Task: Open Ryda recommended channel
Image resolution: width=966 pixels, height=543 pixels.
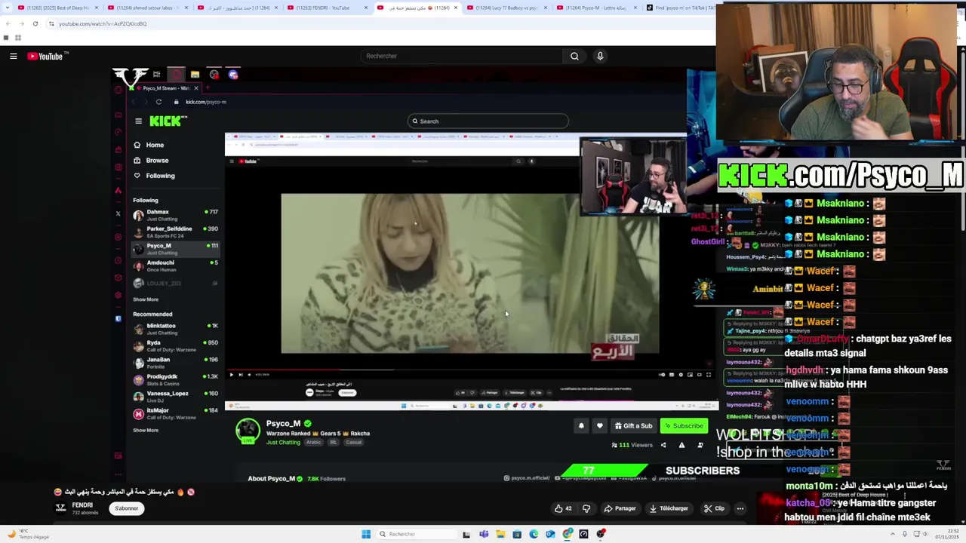Action: (175, 346)
